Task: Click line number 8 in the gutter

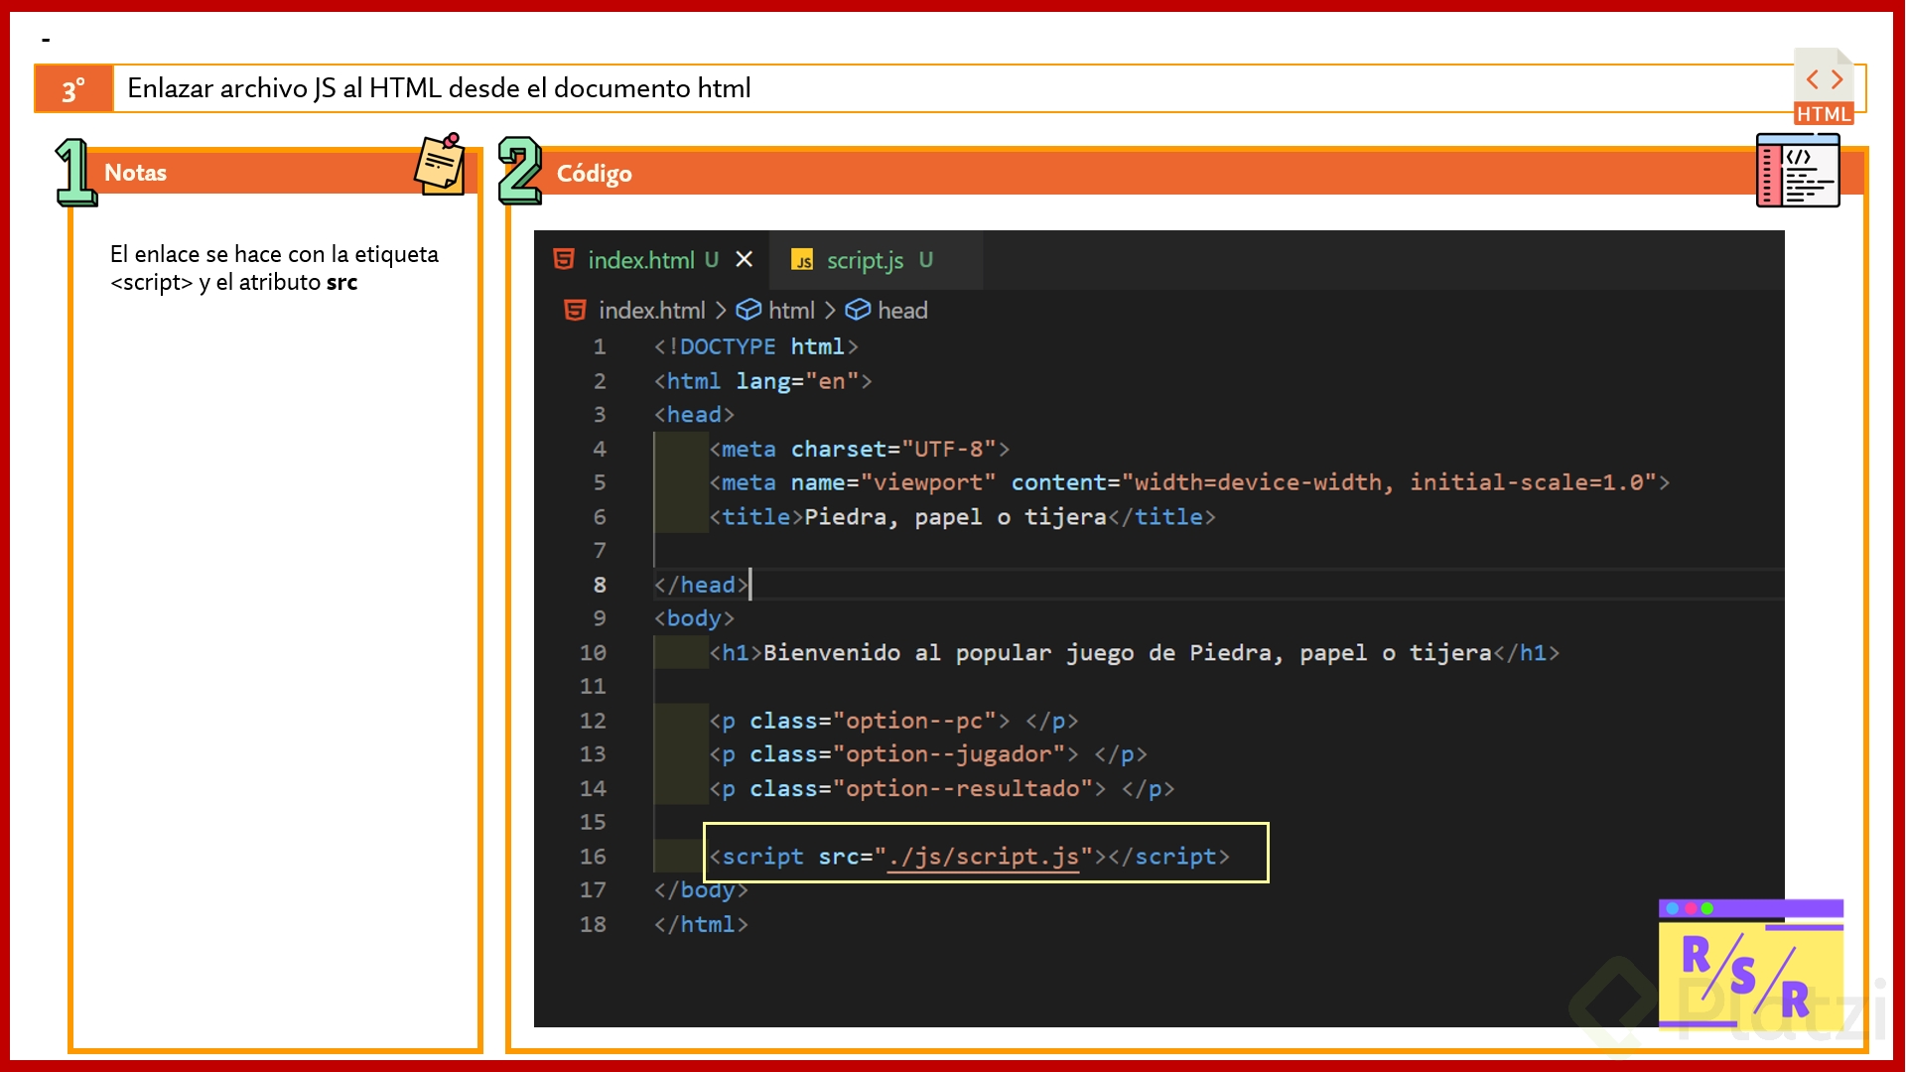Action: 600,586
